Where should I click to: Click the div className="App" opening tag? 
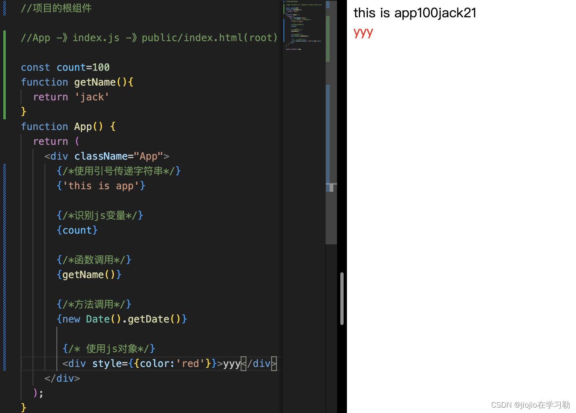107,156
